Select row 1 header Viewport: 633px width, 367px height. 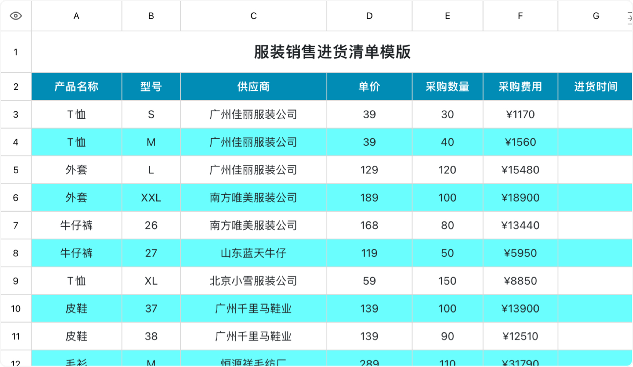pos(16,52)
